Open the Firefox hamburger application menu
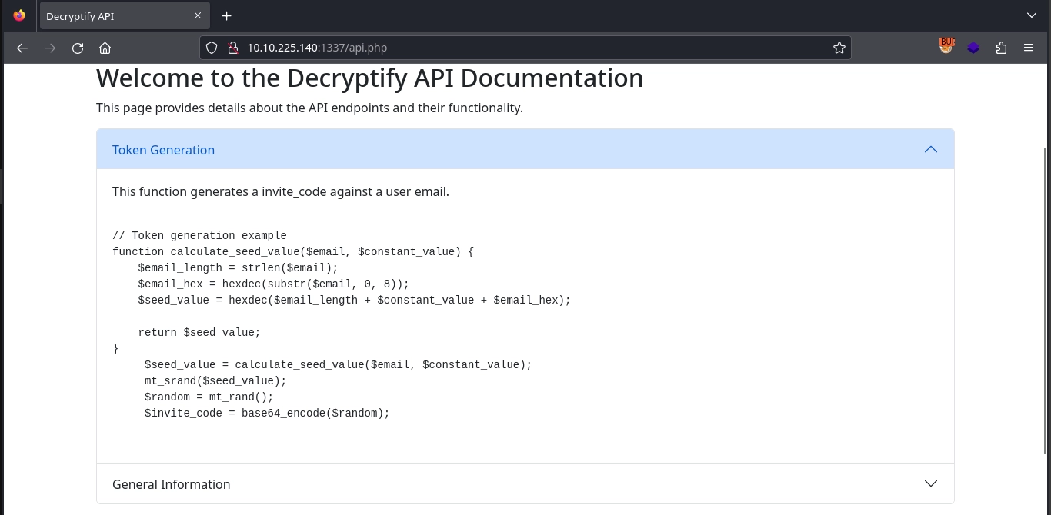Image resolution: width=1051 pixels, height=515 pixels. pos(1029,48)
